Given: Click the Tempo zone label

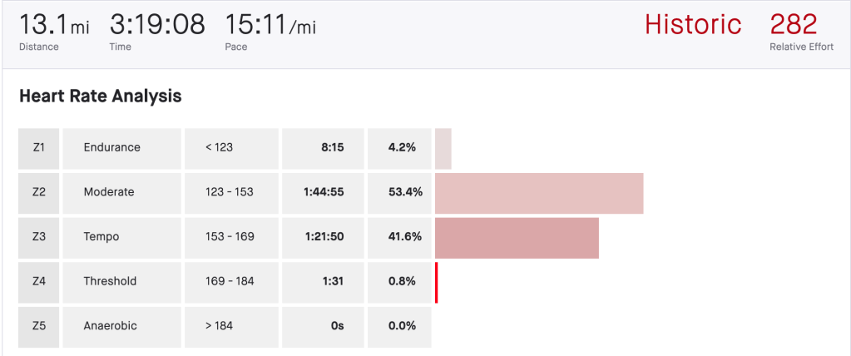Looking at the screenshot, I should 101,237.
